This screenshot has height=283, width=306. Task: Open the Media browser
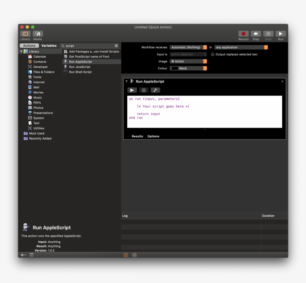click(37, 34)
